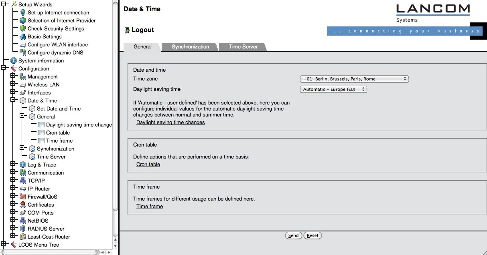Image resolution: width=487 pixels, height=255 pixels.
Task: Select 'RADIUS Server' in the navigation tree
Action: click(x=46, y=229)
